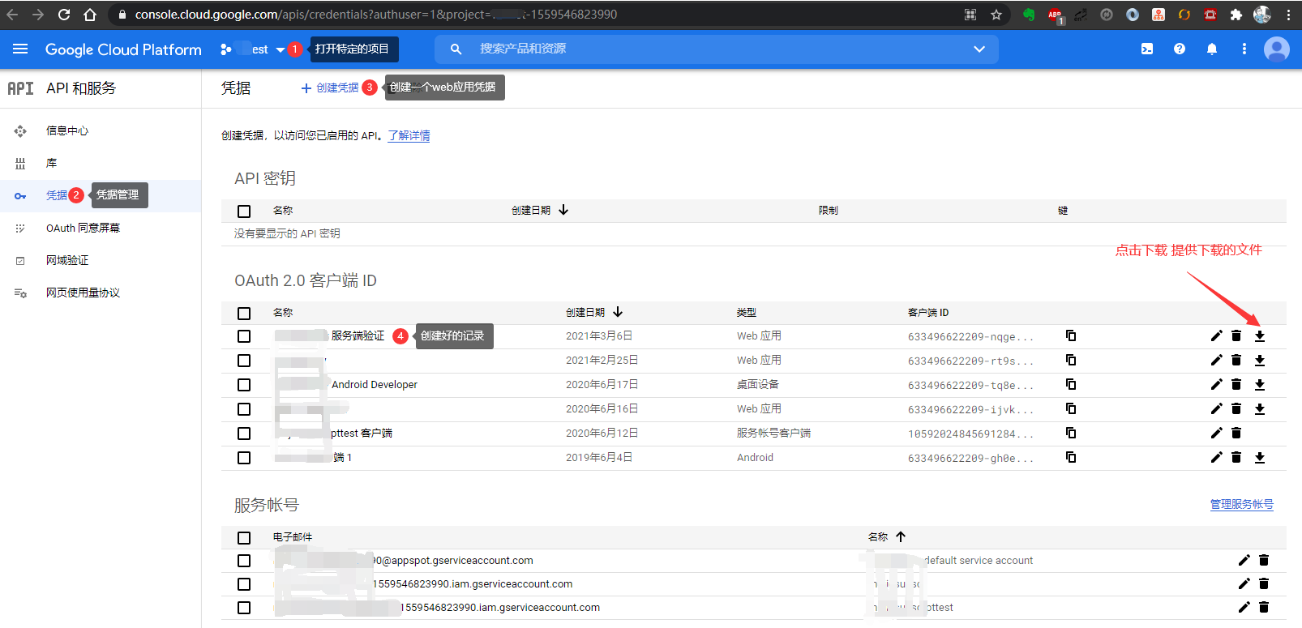Click 创建凭据 button
Image resolution: width=1302 pixels, height=628 pixels.
(330, 88)
